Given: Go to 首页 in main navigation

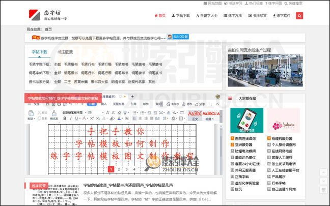Looking at the screenshot, I should (160, 16).
